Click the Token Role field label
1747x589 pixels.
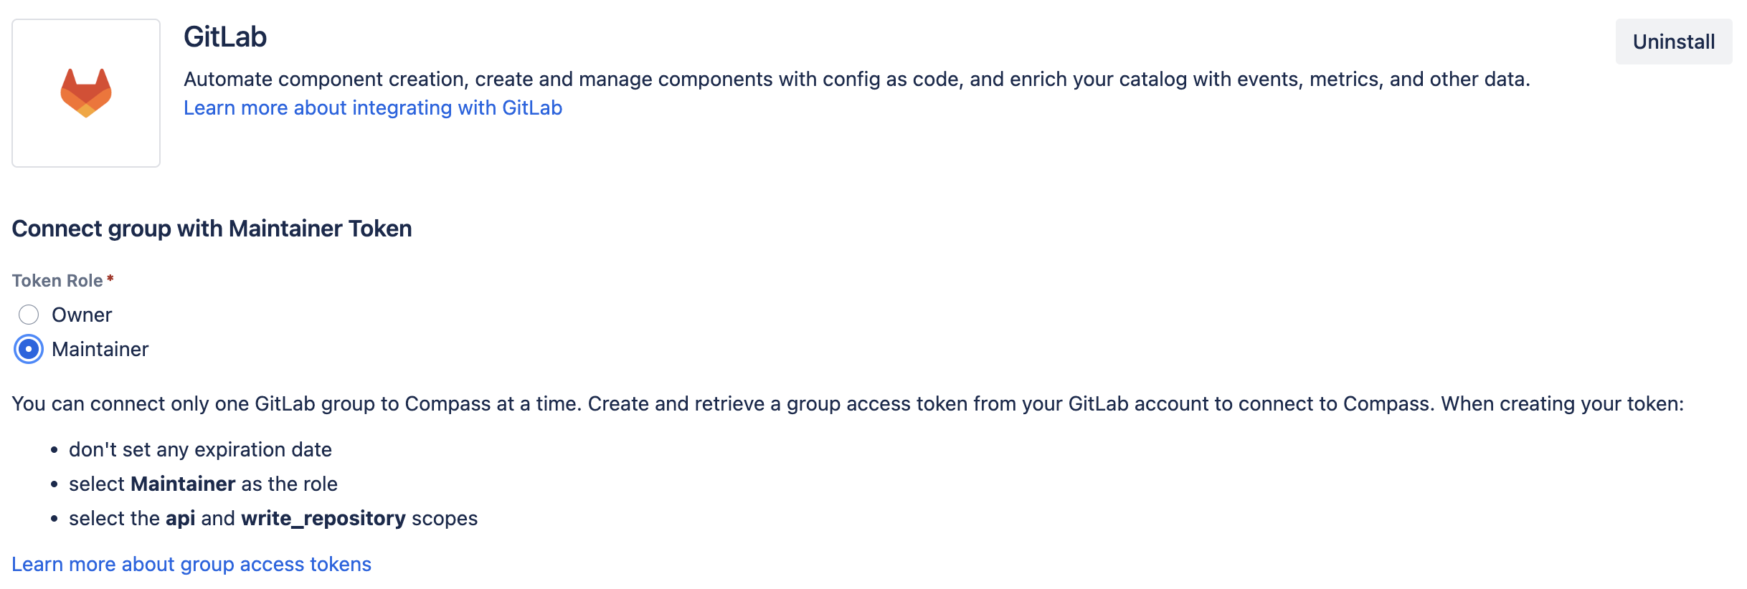click(x=57, y=280)
